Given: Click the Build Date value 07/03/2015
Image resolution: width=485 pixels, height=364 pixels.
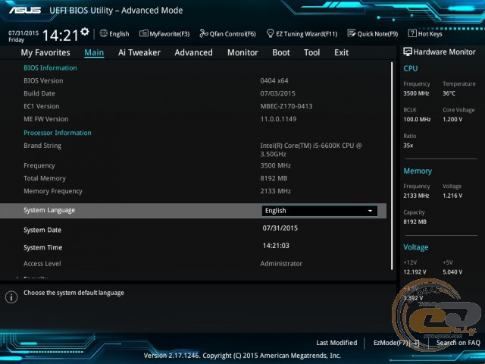Looking at the screenshot, I should [x=278, y=93].
